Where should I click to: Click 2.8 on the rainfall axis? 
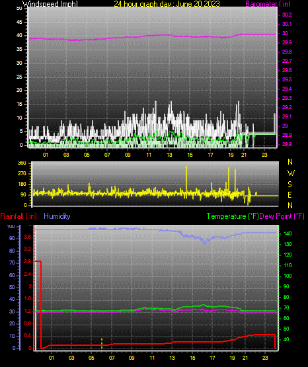click(x=27, y=262)
